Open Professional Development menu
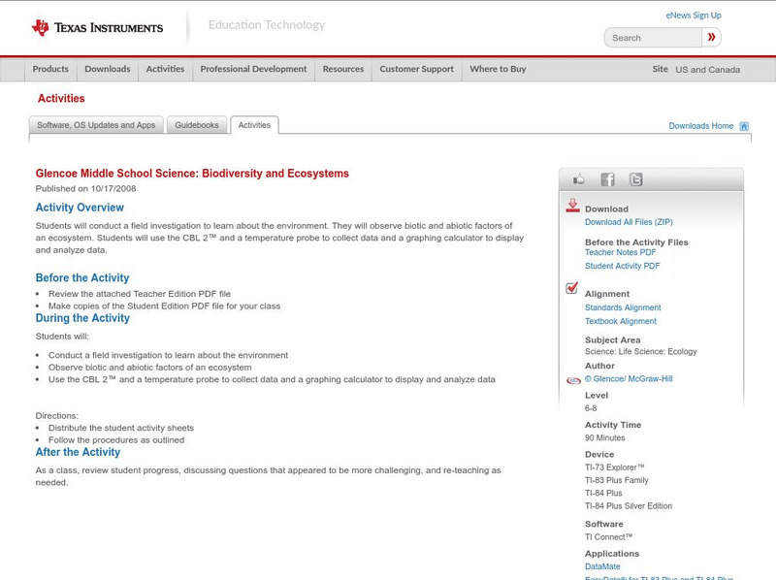Image resolution: width=776 pixels, height=580 pixels. coord(253,69)
